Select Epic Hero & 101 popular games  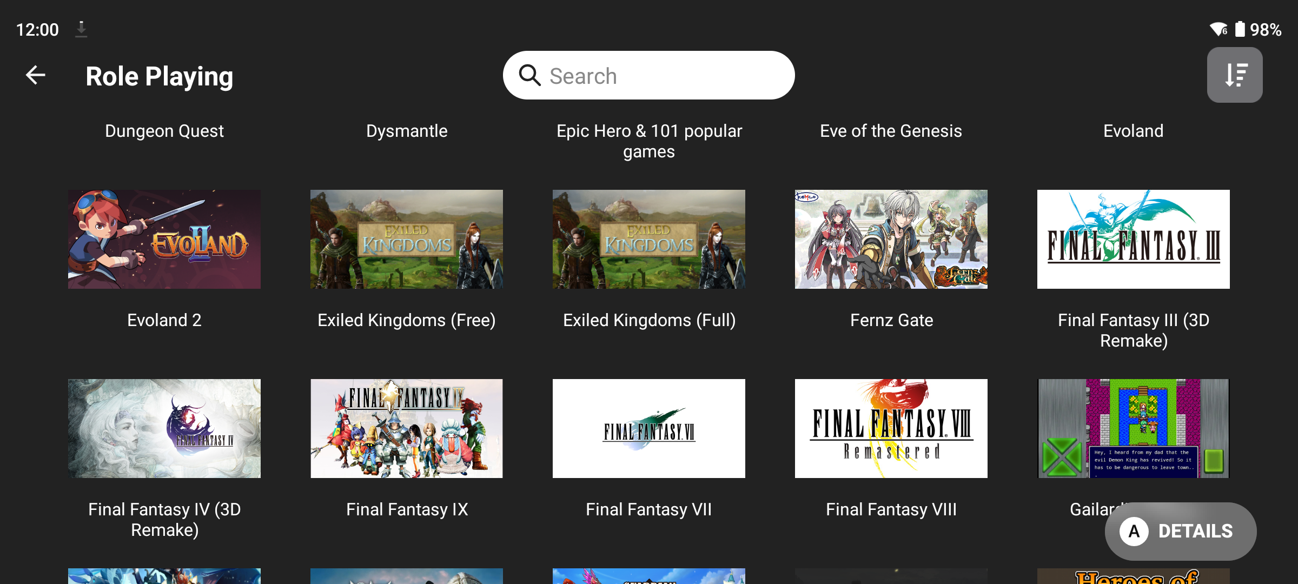649,141
